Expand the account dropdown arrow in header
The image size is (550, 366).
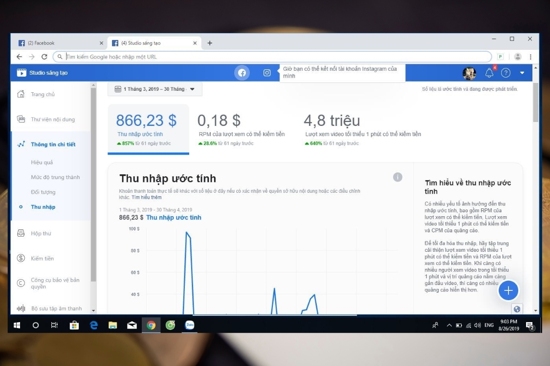(x=522, y=73)
